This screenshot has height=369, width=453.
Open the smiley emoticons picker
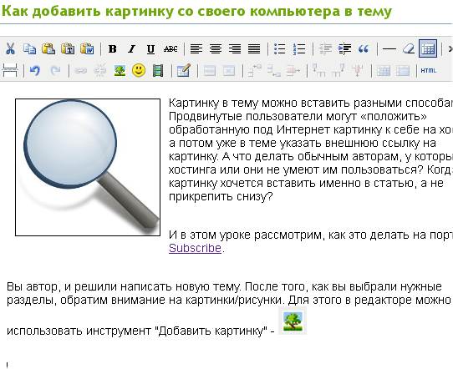point(139,70)
